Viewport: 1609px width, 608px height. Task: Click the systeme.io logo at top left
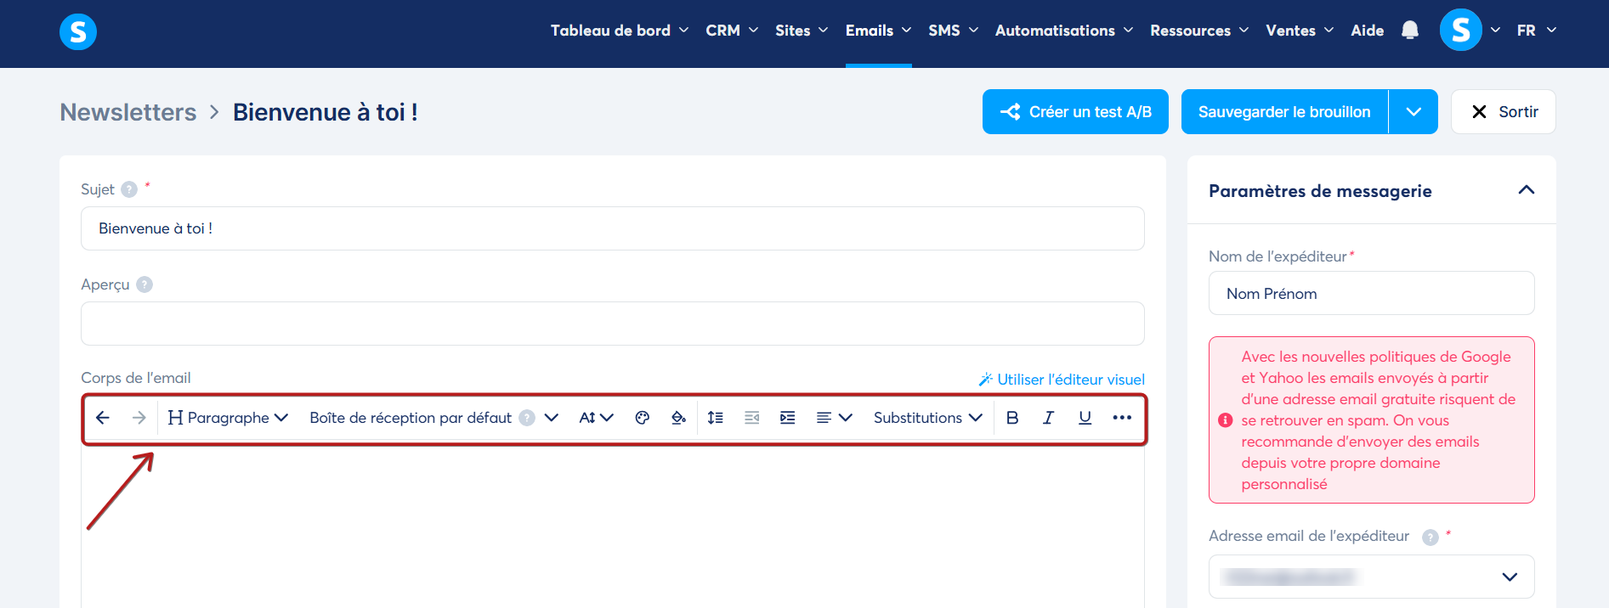(78, 31)
